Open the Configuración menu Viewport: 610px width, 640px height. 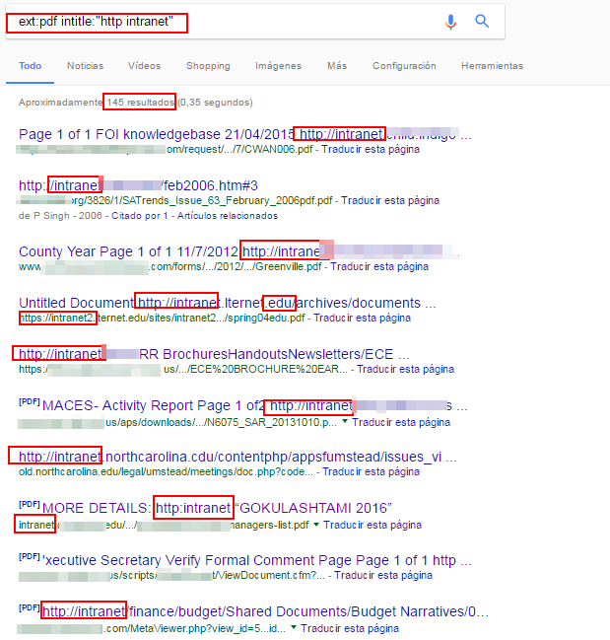click(x=404, y=66)
